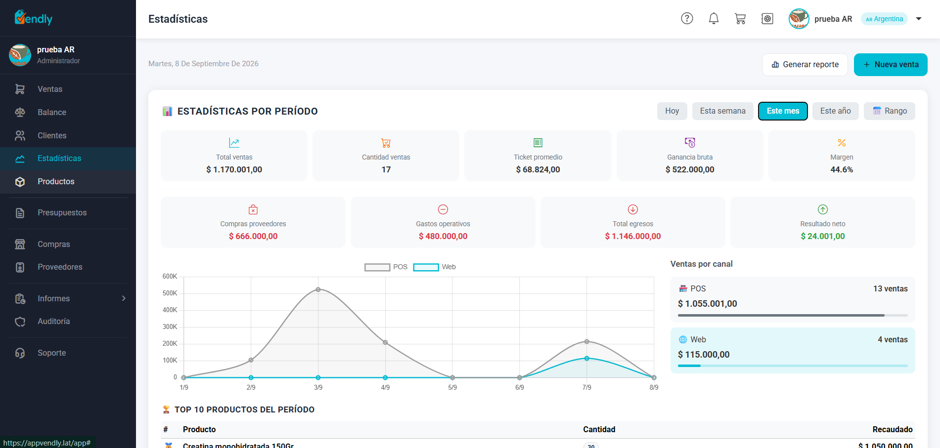Click the Recaudado column header
Screen dimensions: 940x448
tap(893, 429)
